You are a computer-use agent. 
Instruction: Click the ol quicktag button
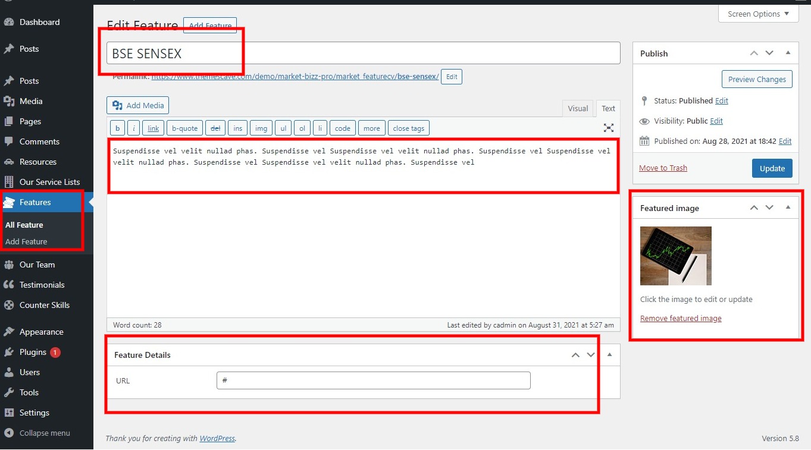[x=302, y=128]
